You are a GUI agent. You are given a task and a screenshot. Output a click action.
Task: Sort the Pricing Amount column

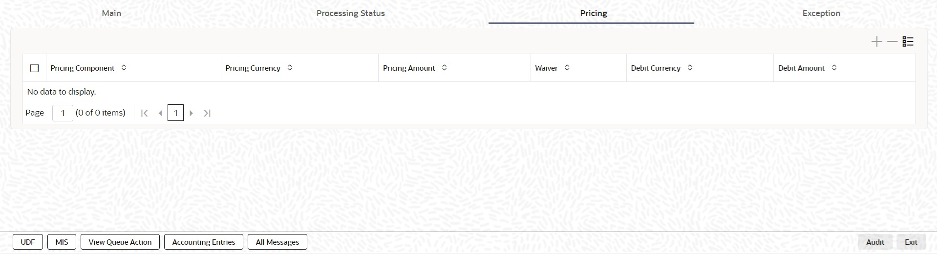(444, 68)
